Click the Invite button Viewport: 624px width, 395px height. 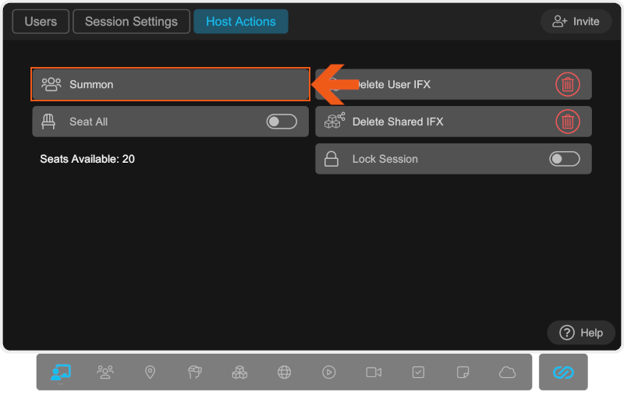(576, 22)
